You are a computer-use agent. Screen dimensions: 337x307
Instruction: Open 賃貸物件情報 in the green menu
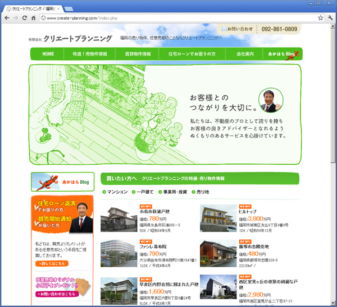tap(138, 54)
